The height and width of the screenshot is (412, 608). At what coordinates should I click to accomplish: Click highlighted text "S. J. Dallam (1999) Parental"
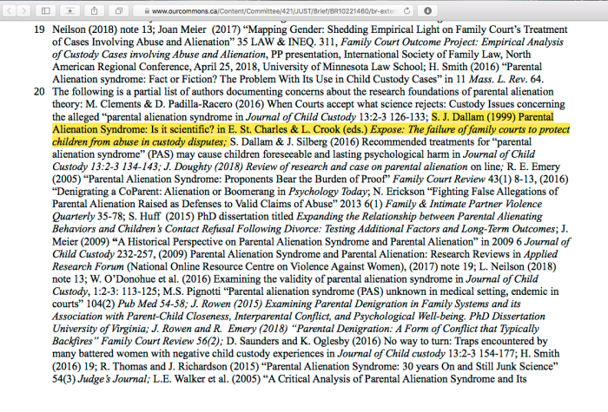pyautogui.click(x=505, y=116)
